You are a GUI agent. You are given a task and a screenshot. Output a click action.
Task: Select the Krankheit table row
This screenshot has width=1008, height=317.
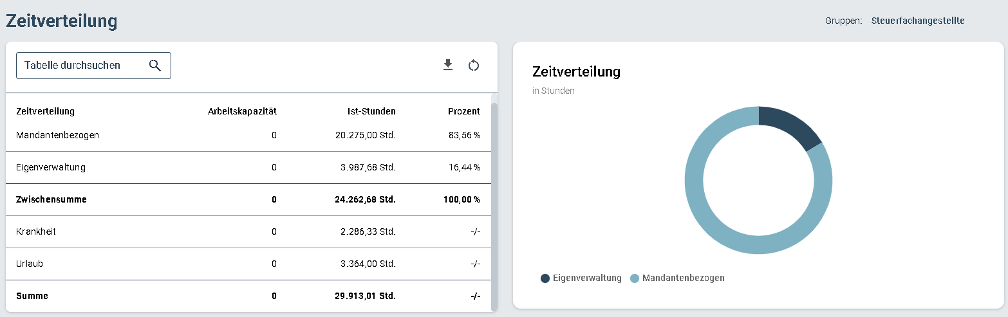[248, 231]
